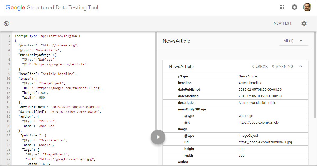Click the results panel vertical scrollbar
The height and width of the screenshot is (166, 317).
pyautogui.click(x=315, y=75)
